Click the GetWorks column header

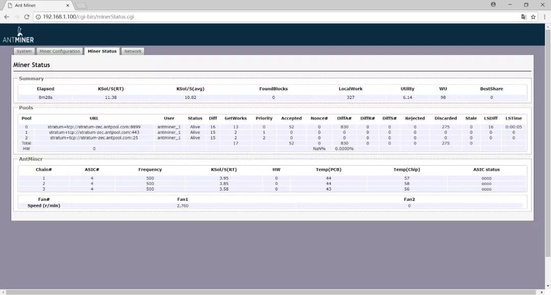click(x=236, y=118)
